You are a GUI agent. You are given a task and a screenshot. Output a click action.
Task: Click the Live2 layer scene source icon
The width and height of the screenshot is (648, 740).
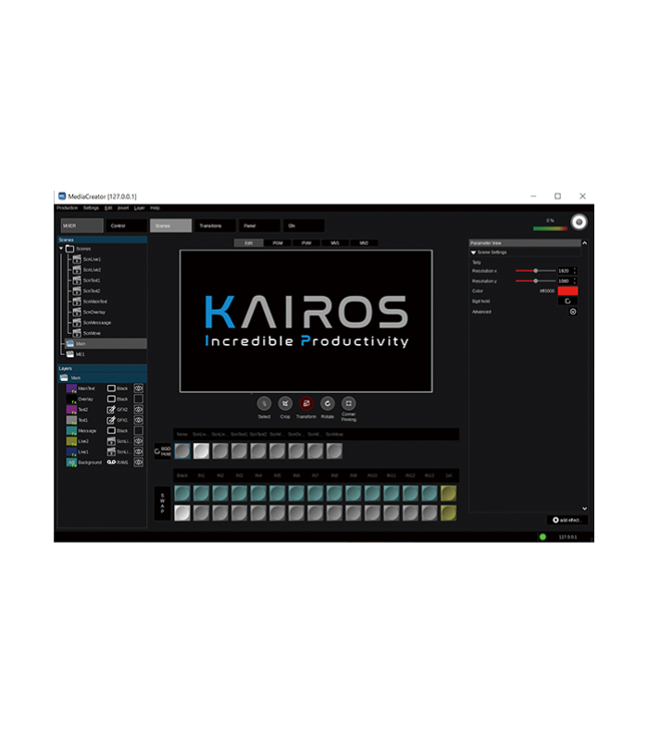click(111, 441)
